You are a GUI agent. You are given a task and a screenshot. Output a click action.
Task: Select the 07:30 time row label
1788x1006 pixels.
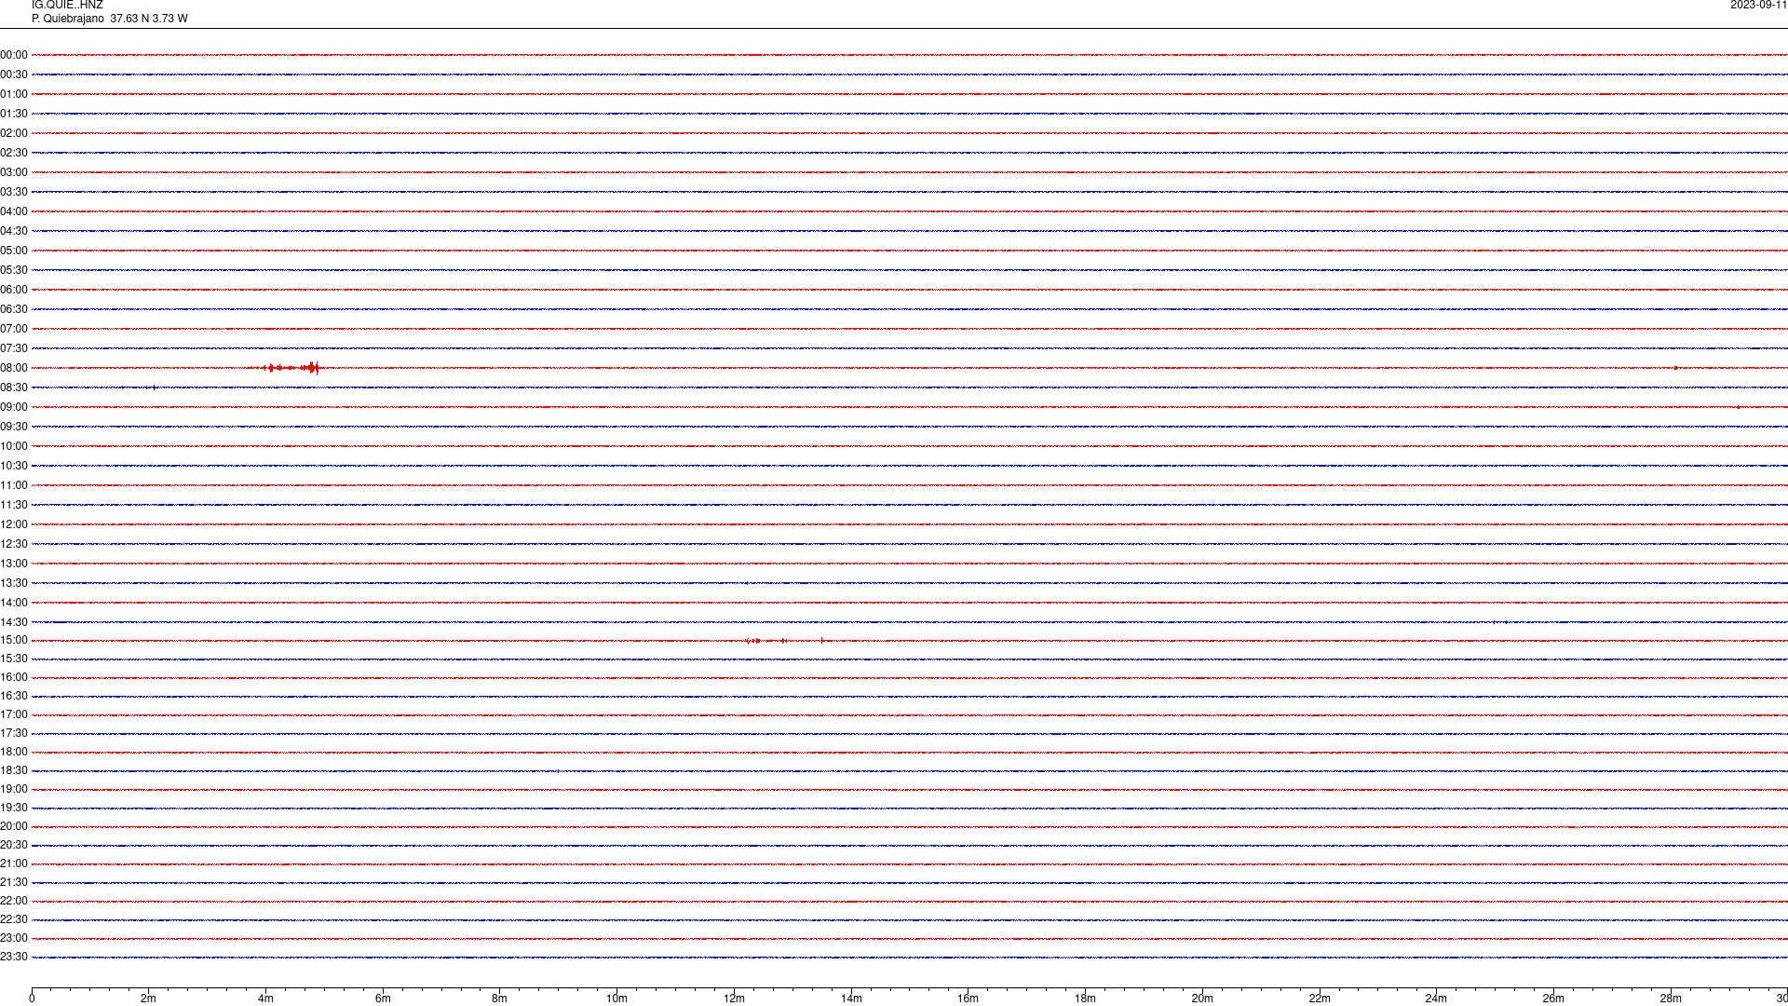click(14, 348)
